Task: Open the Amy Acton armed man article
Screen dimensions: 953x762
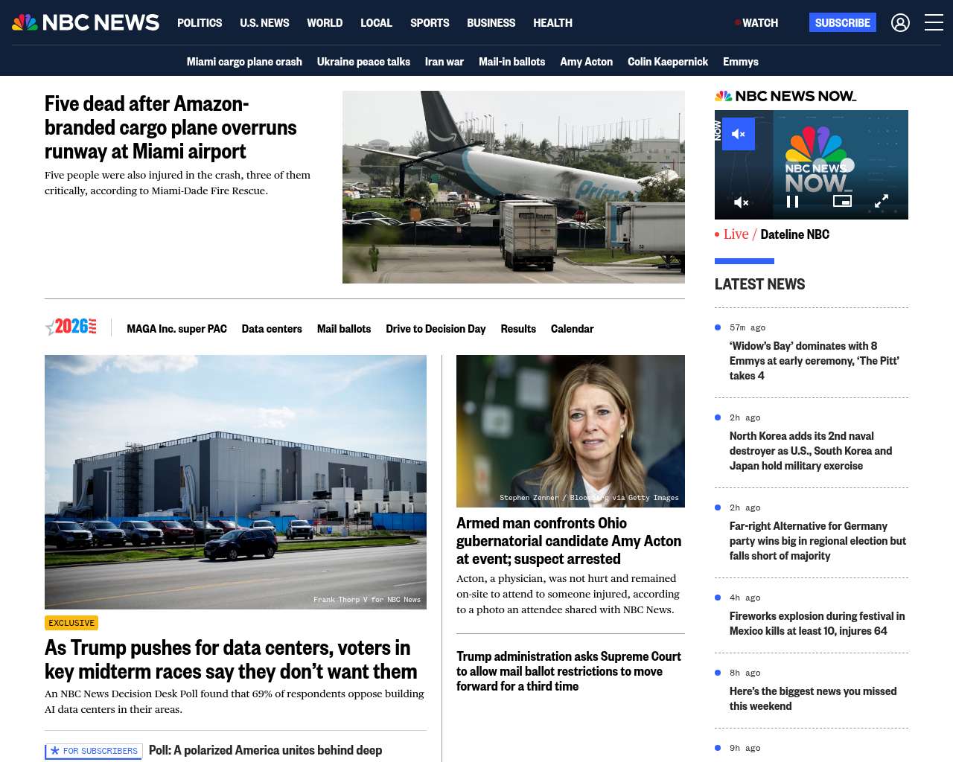Action: click(x=569, y=541)
